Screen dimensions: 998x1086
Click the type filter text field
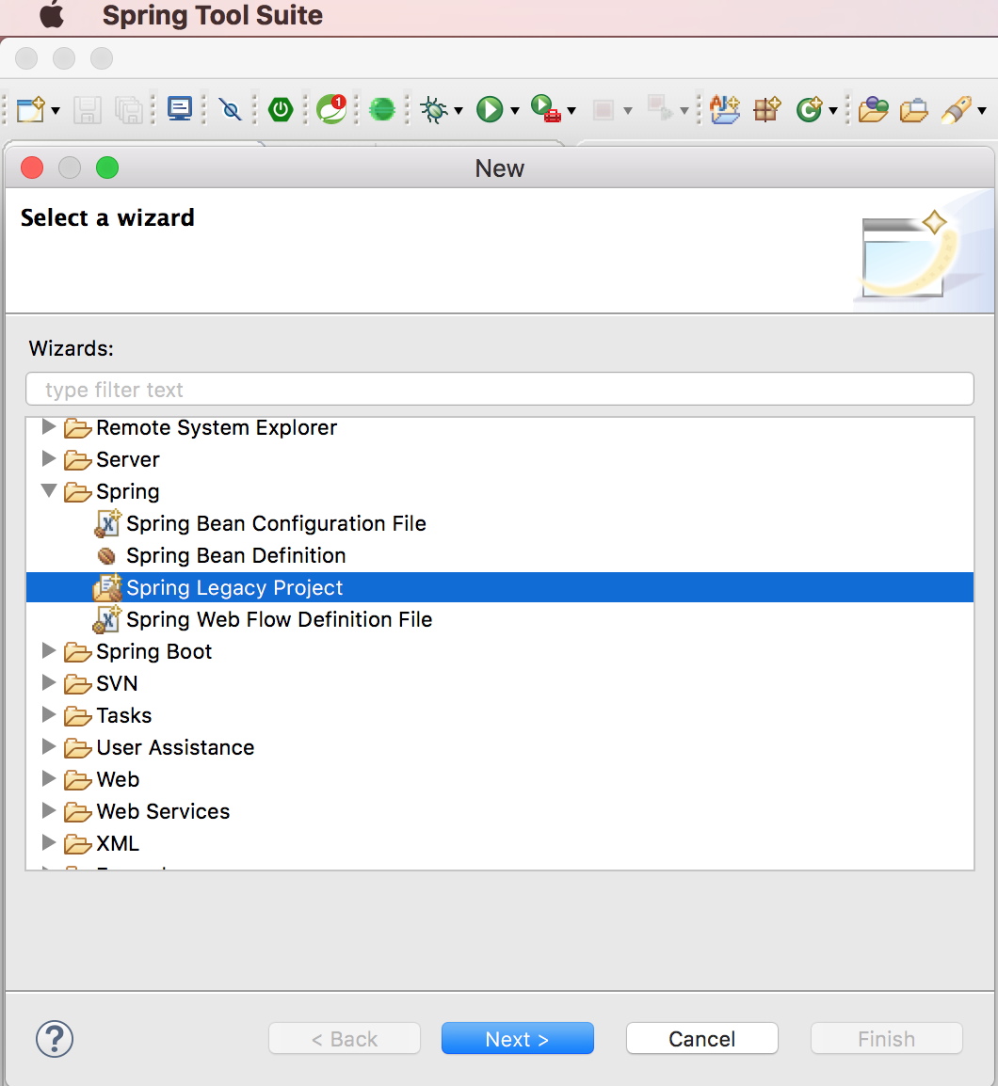point(500,390)
